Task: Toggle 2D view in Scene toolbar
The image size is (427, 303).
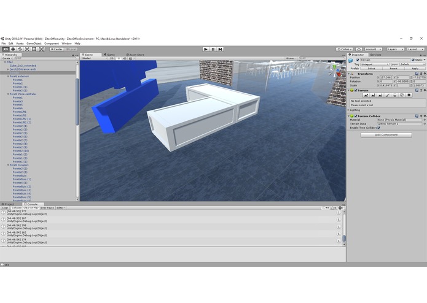Action: click(112, 58)
